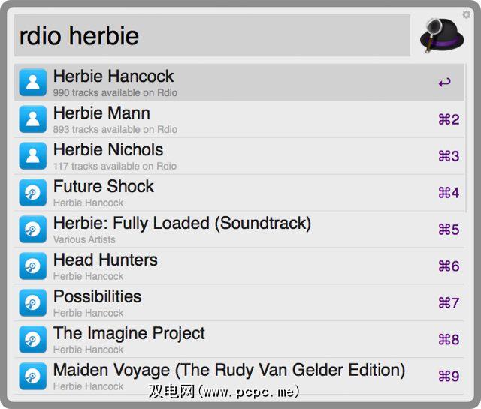This screenshot has height=409, width=481.
Task: Select the Future Shock album title
Action: point(104,187)
